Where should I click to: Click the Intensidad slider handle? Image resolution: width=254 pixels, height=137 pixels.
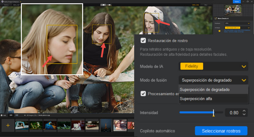point(213,113)
